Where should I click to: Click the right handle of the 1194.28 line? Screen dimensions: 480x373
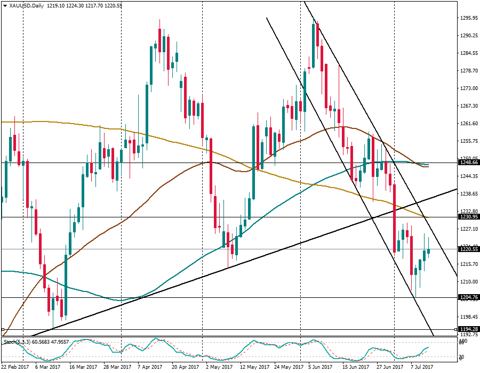point(455,329)
